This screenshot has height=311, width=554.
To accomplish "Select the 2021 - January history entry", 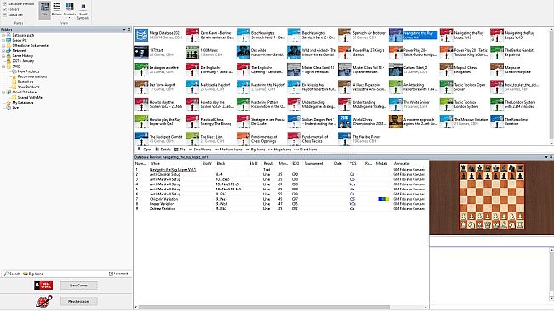I will pos(23,61).
